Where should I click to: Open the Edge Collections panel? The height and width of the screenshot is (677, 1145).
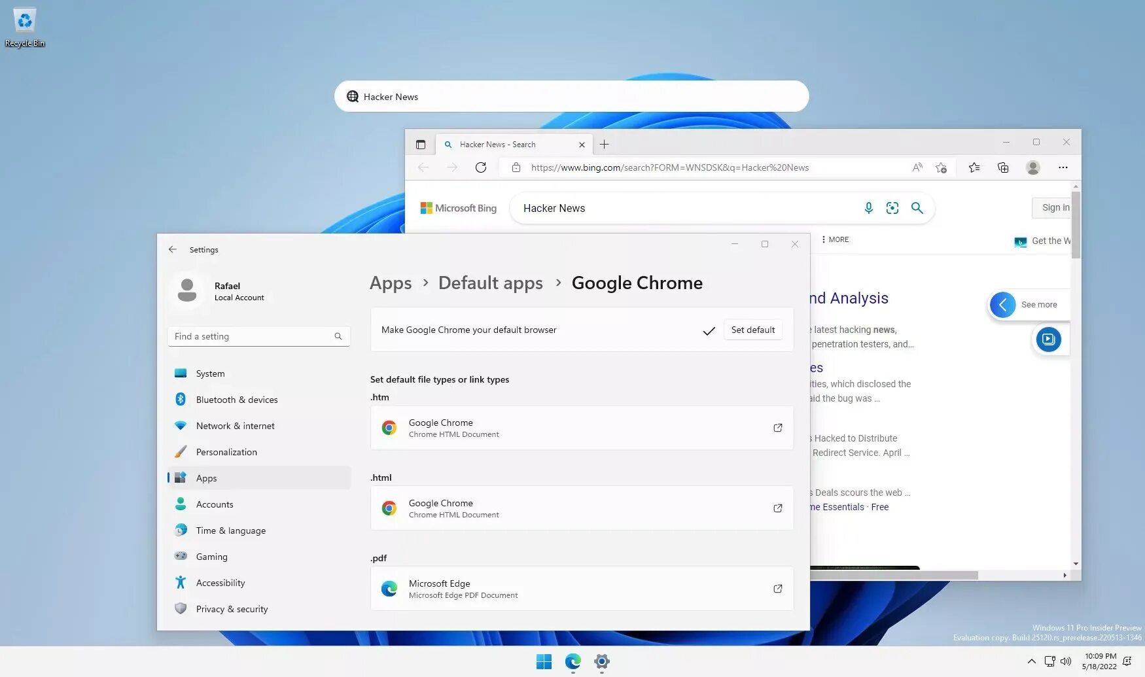1003,167
